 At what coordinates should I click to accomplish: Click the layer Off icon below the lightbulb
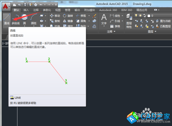point(136,21)
